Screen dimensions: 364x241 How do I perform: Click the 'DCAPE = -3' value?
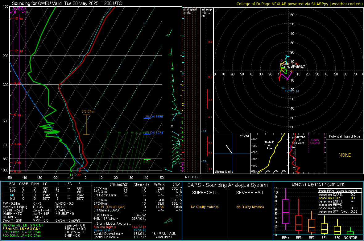(12, 217)
